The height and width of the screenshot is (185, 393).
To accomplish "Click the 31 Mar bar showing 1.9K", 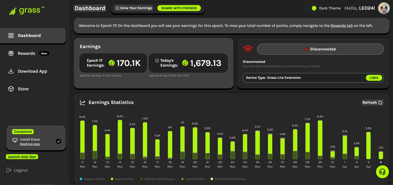I will click(x=332, y=155).
